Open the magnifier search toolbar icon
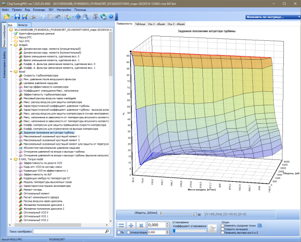Image resolution: width=301 pixels, height=242 pixels. 86,17
